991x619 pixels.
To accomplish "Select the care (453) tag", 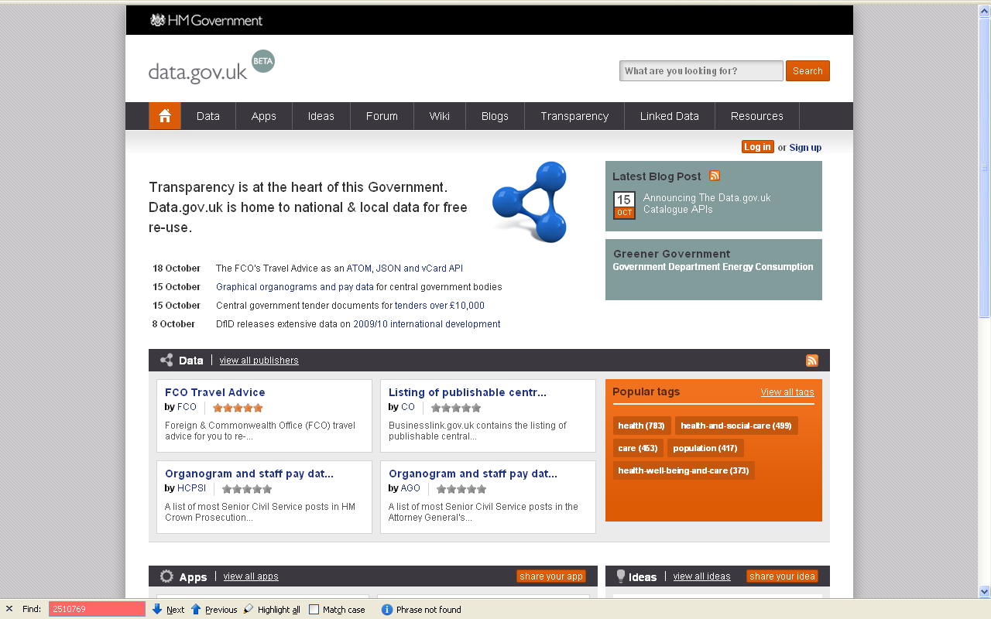I will point(638,448).
